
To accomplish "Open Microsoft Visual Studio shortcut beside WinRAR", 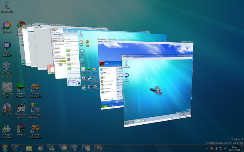I will pos(35,131).
